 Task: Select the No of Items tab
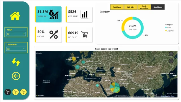(x=158, y=7)
